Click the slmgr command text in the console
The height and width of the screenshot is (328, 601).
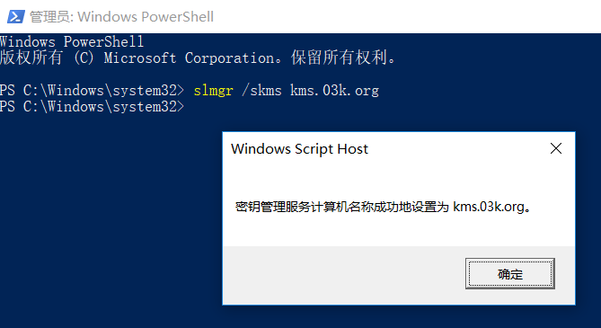pos(213,91)
